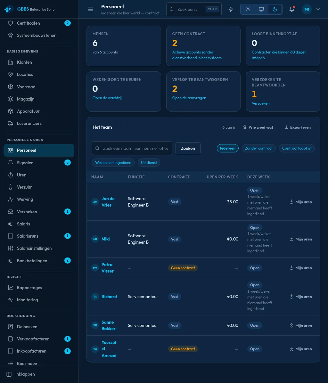Click the Verzoeken inbox icon
The height and width of the screenshot is (383, 328).
[x=11, y=212]
